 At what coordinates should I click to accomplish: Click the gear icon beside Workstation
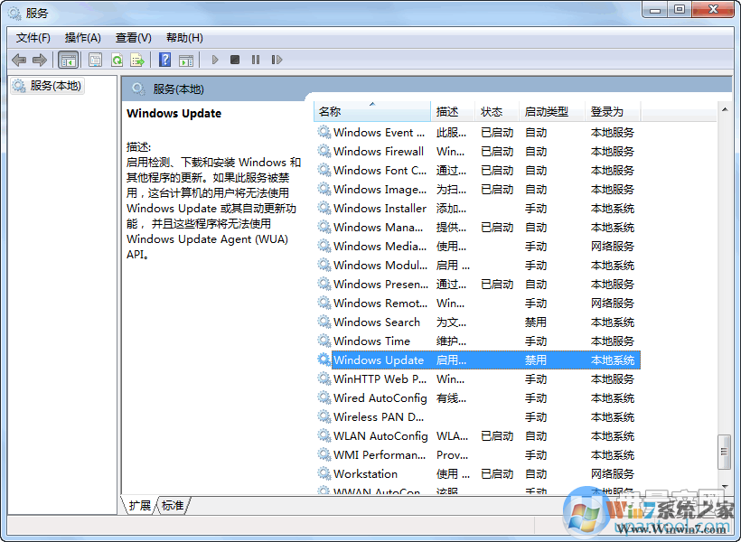(324, 473)
